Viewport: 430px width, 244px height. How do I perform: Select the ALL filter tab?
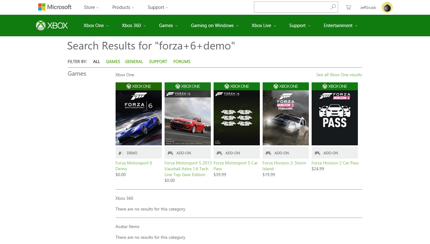point(96,61)
